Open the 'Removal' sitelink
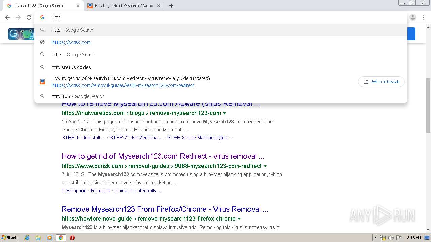The width and height of the screenshot is (431, 242). point(101,191)
